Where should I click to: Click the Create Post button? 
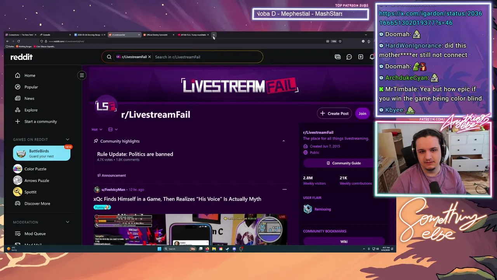[x=334, y=114]
